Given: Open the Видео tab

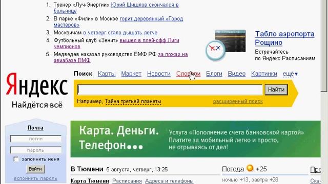Looking at the screenshot, I should pos(237,74).
